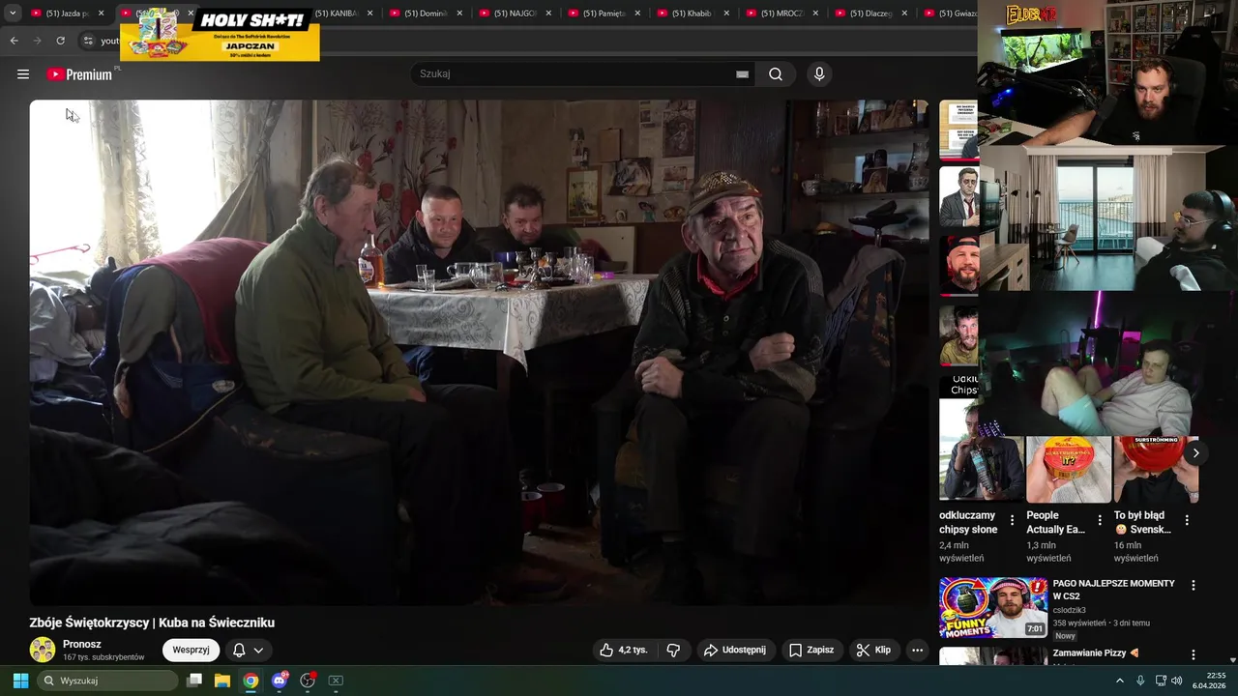The height and width of the screenshot is (696, 1238).
Task: Expand the notification options chevron
Action: (x=258, y=651)
